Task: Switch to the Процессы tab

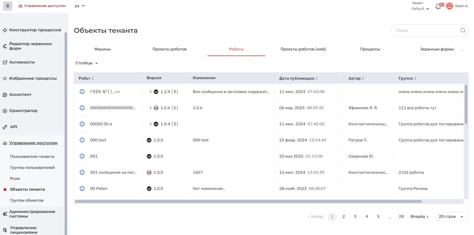Action: [370, 49]
